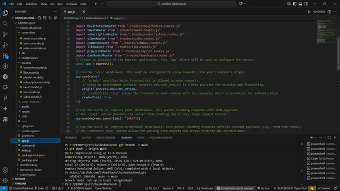Click New Folder icon in explorer header
This screenshot has height=191, width=340.
[x=44, y=18]
